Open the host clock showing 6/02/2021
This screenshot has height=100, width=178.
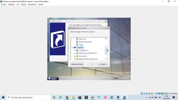pyautogui.click(x=166, y=97)
